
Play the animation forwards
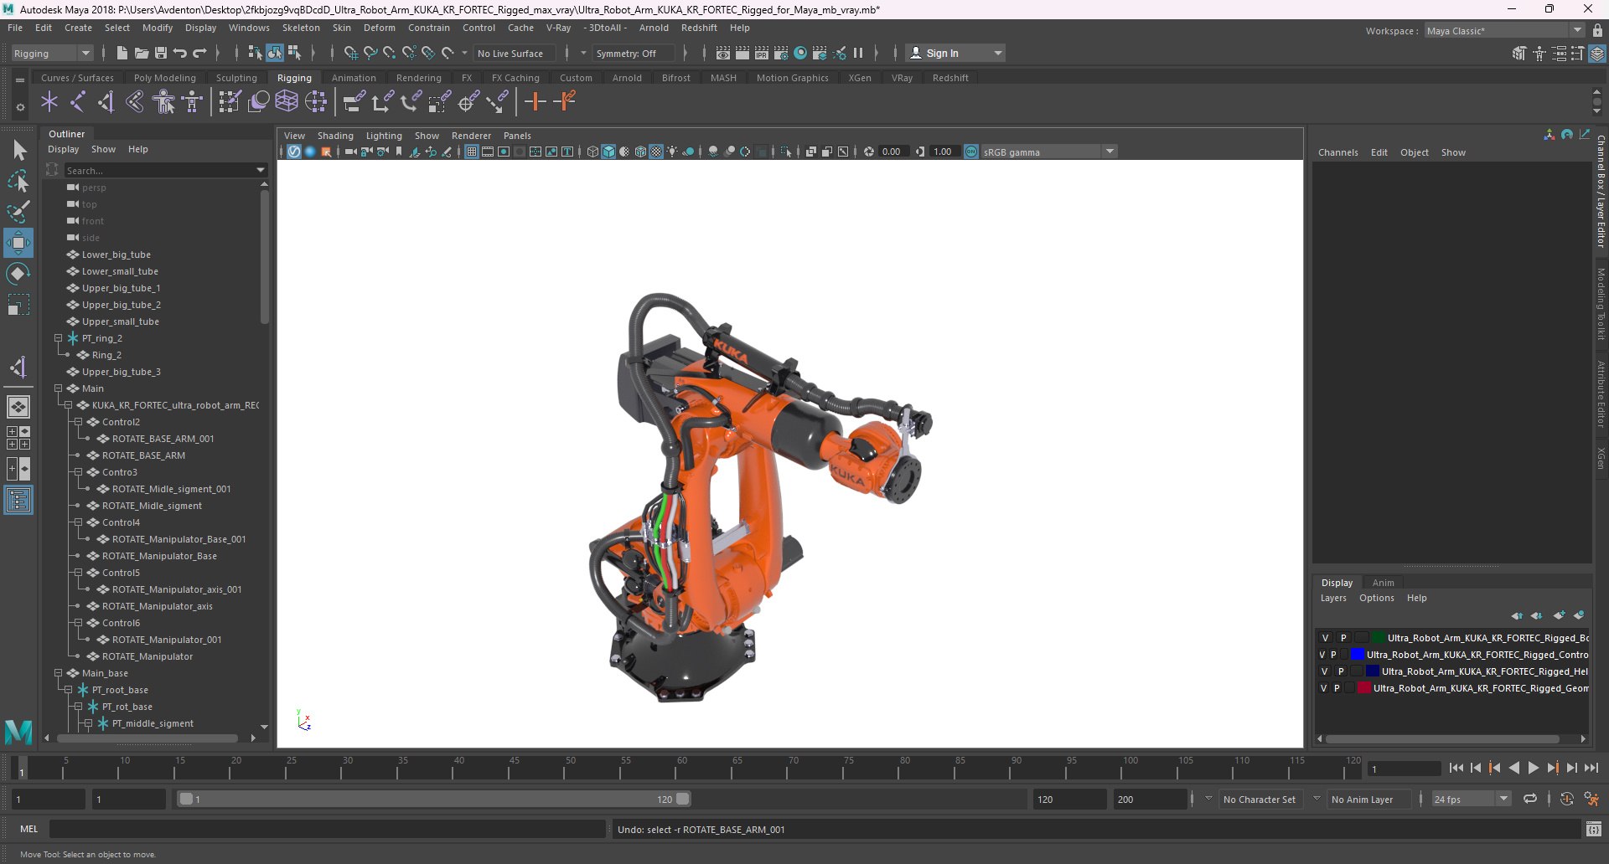pos(1533,768)
